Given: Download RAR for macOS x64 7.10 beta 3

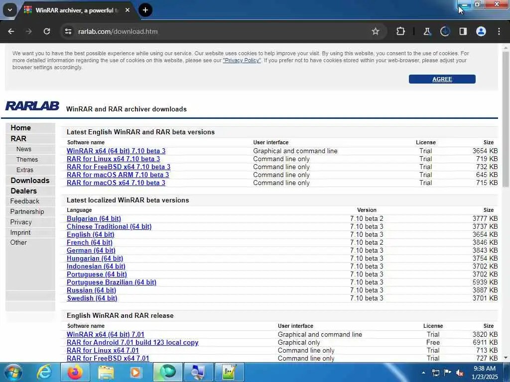Looking at the screenshot, I should tap(116, 183).
